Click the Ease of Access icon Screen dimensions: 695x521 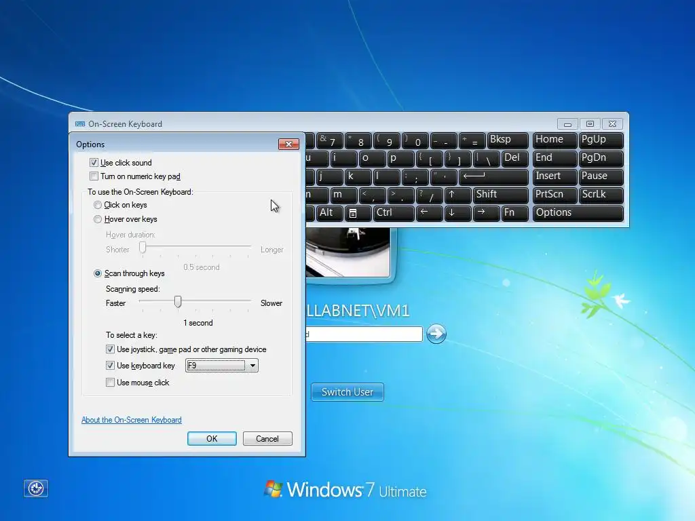click(35, 488)
